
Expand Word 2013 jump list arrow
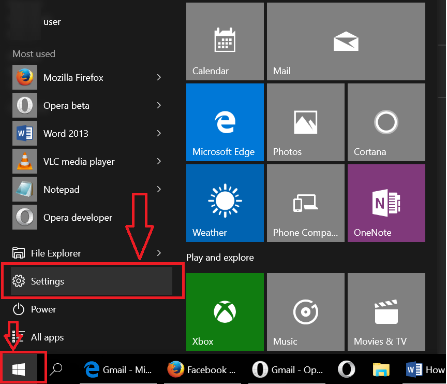coord(159,133)
